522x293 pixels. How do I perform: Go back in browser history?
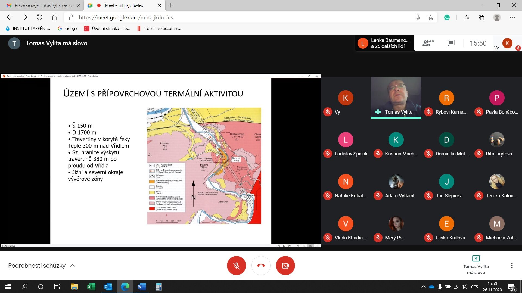(x=10, y=17)
